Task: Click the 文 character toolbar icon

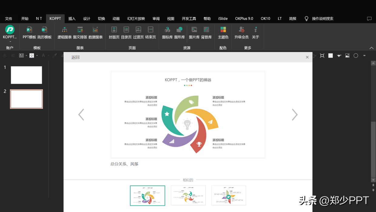Action: [32, 56]
